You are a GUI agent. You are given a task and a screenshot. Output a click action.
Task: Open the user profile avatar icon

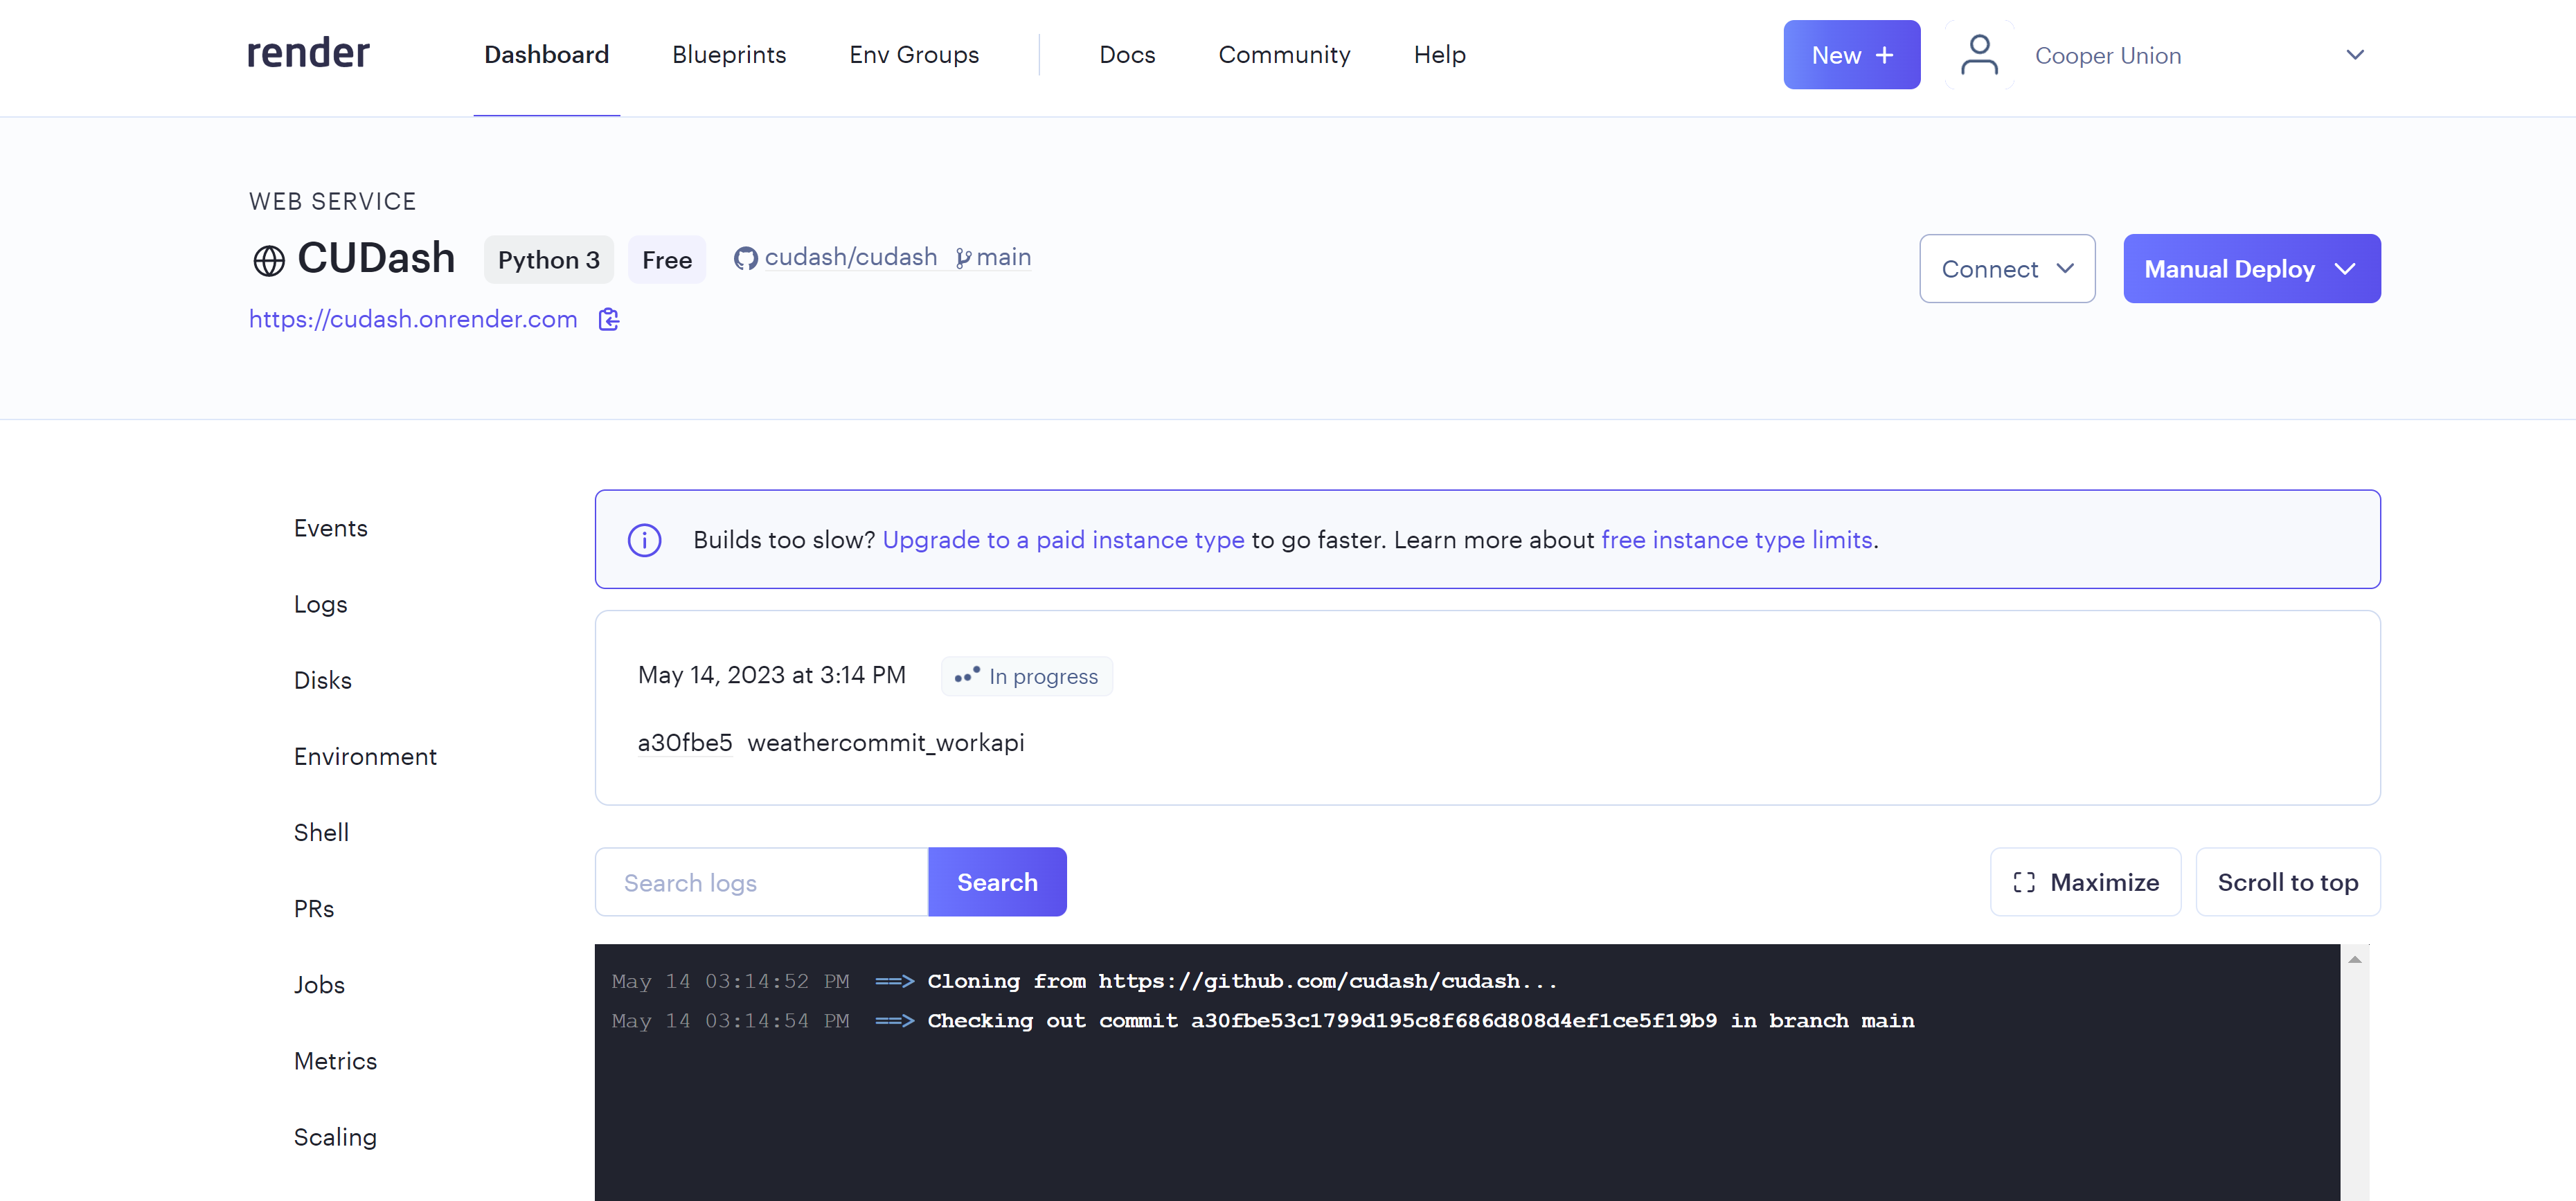(x=1979, y=55)
